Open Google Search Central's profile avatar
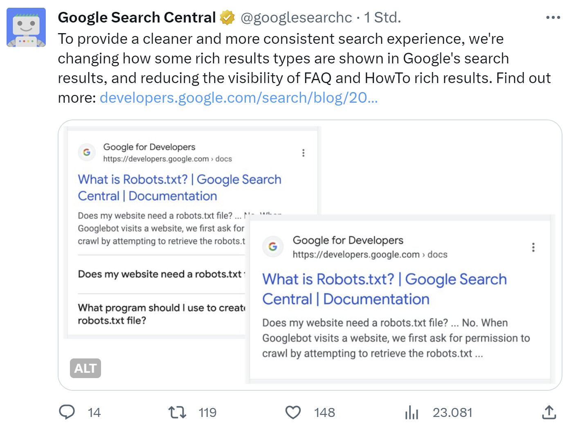The width and height of the screenshot is (569, 428). click(25, 25)
